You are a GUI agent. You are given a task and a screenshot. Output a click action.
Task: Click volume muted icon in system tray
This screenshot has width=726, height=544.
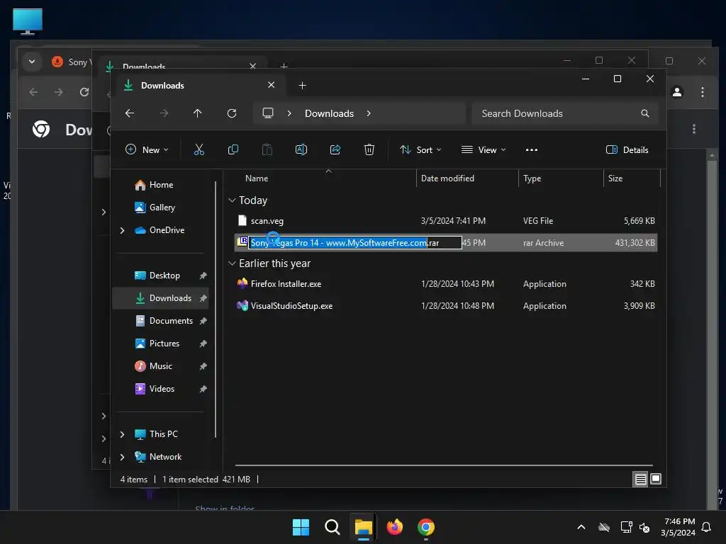pyautogui.click(x=644, y=527)
